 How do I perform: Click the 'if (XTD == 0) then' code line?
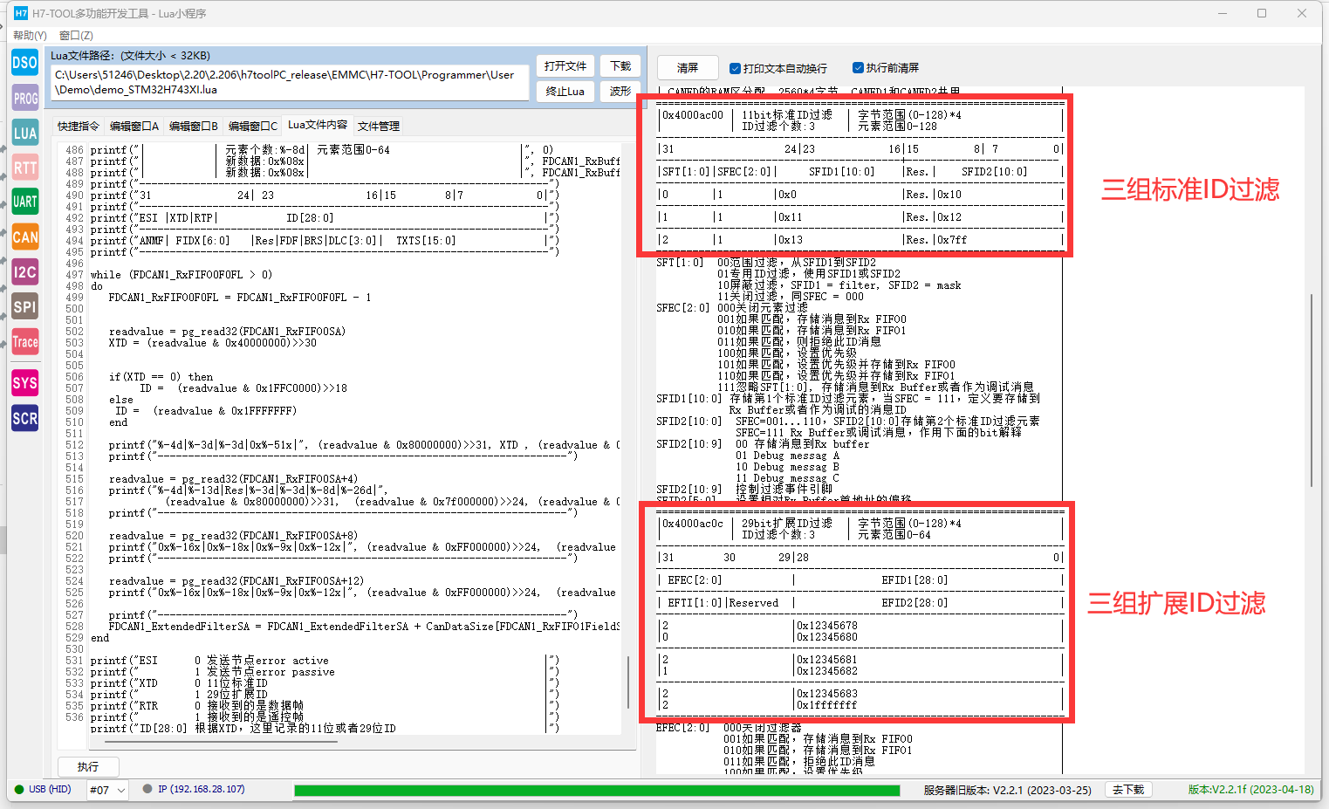tap(161, 377)
